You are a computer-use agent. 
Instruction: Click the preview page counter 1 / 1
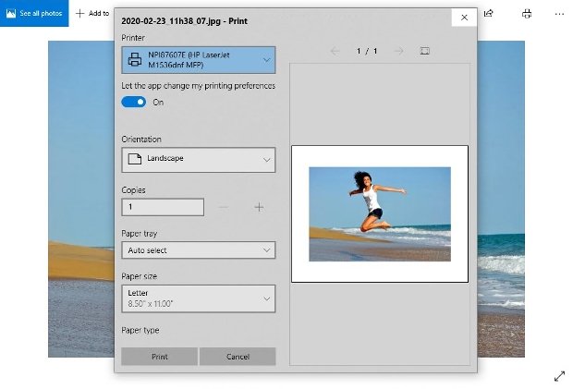point(367,51)
